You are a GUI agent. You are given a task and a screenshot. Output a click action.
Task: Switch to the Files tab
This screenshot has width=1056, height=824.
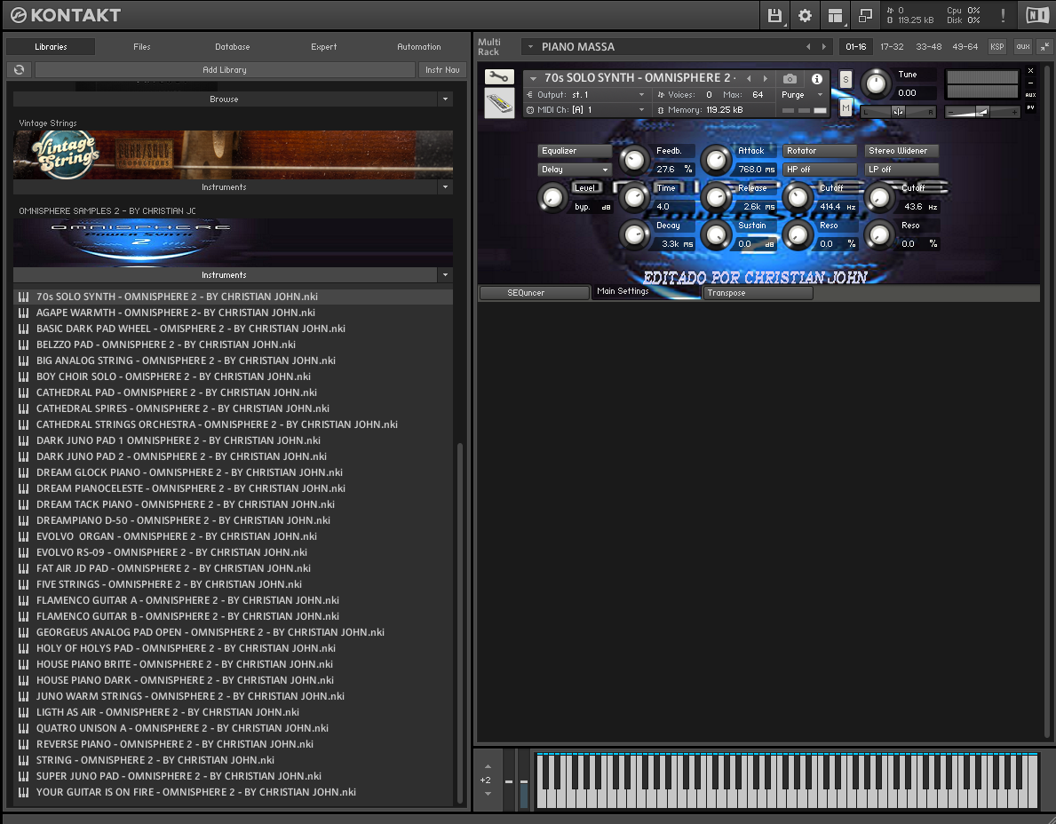[x=142, y=46]
